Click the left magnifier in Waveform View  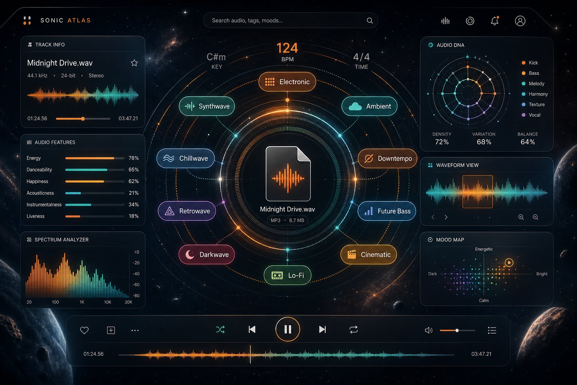[521, 217]
